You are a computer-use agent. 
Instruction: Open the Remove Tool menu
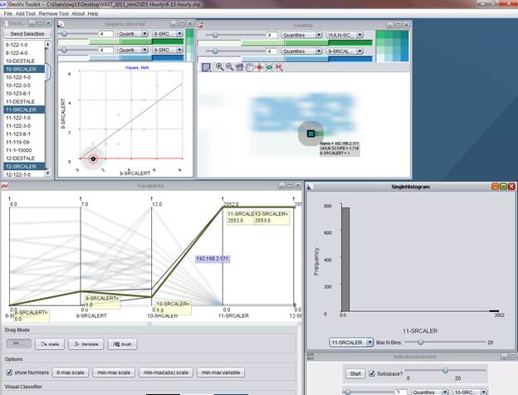click(55, 14)
